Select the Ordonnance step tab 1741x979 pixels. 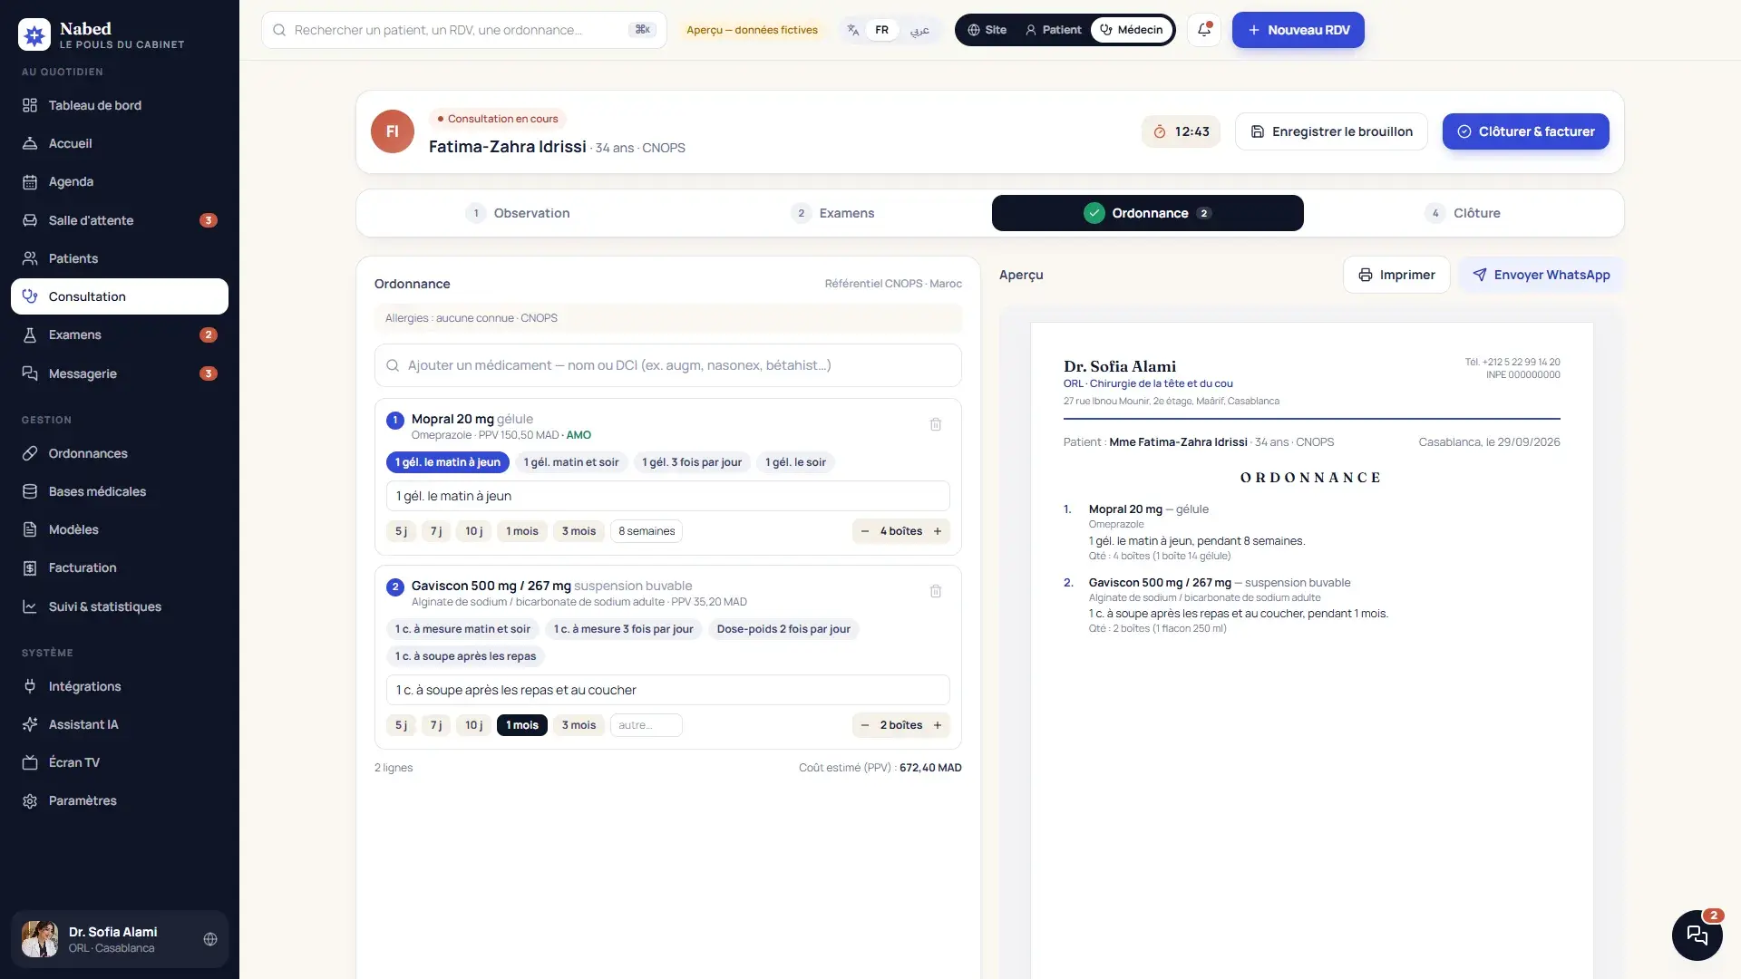1148,213
